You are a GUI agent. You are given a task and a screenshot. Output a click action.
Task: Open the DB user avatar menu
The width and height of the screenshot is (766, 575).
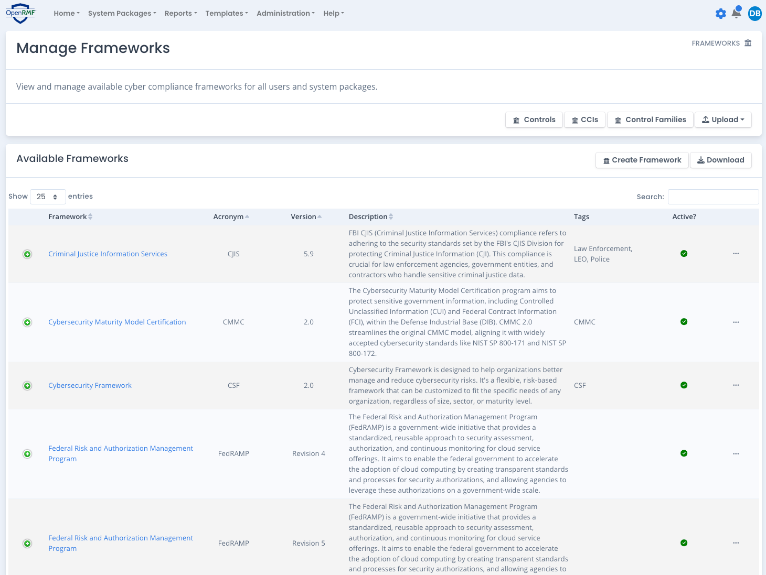coord(755,14)
